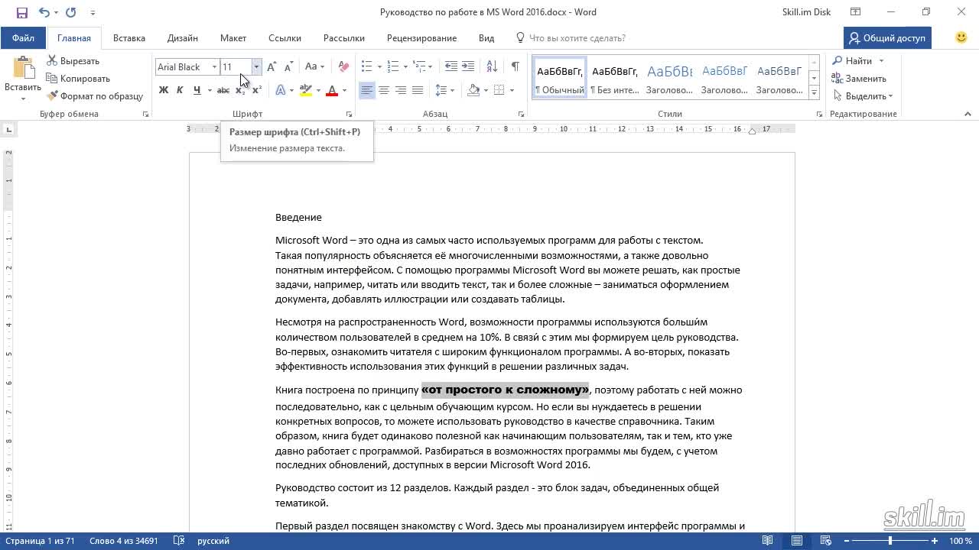Click the borders icon
The width and height of the screenshot is (979, 550).
tap(499, 90)
